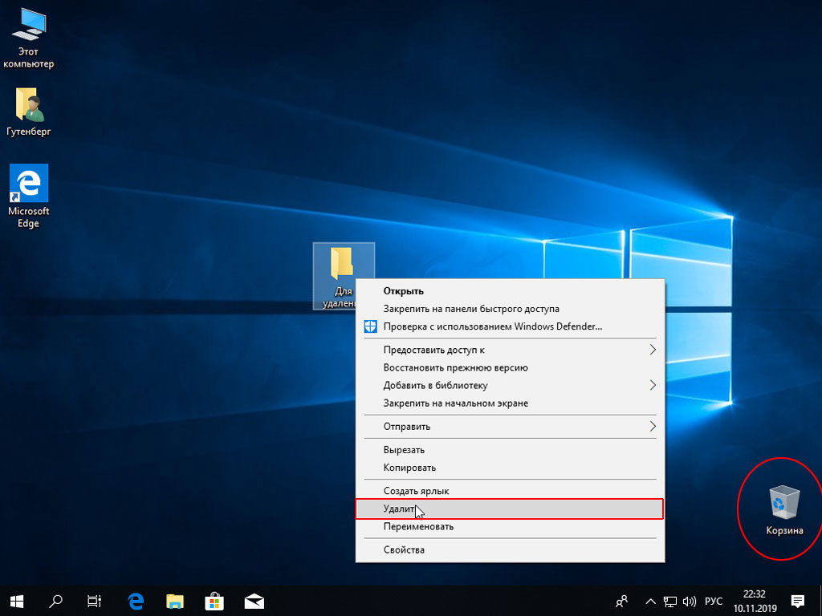Choose 'Переименовать' menu entry
The width and height of the screenshot is (822, 616).
click(510, 526)
